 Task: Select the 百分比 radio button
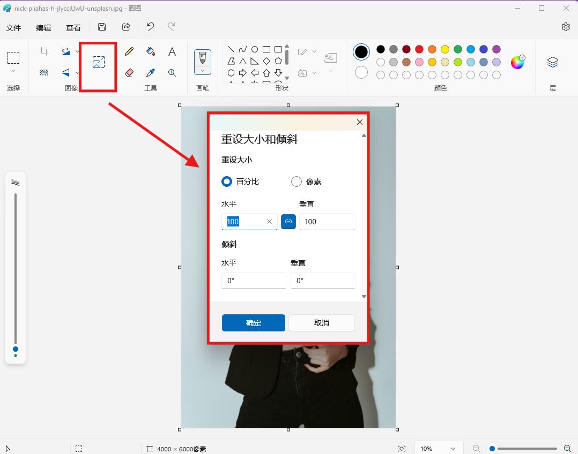227,181
